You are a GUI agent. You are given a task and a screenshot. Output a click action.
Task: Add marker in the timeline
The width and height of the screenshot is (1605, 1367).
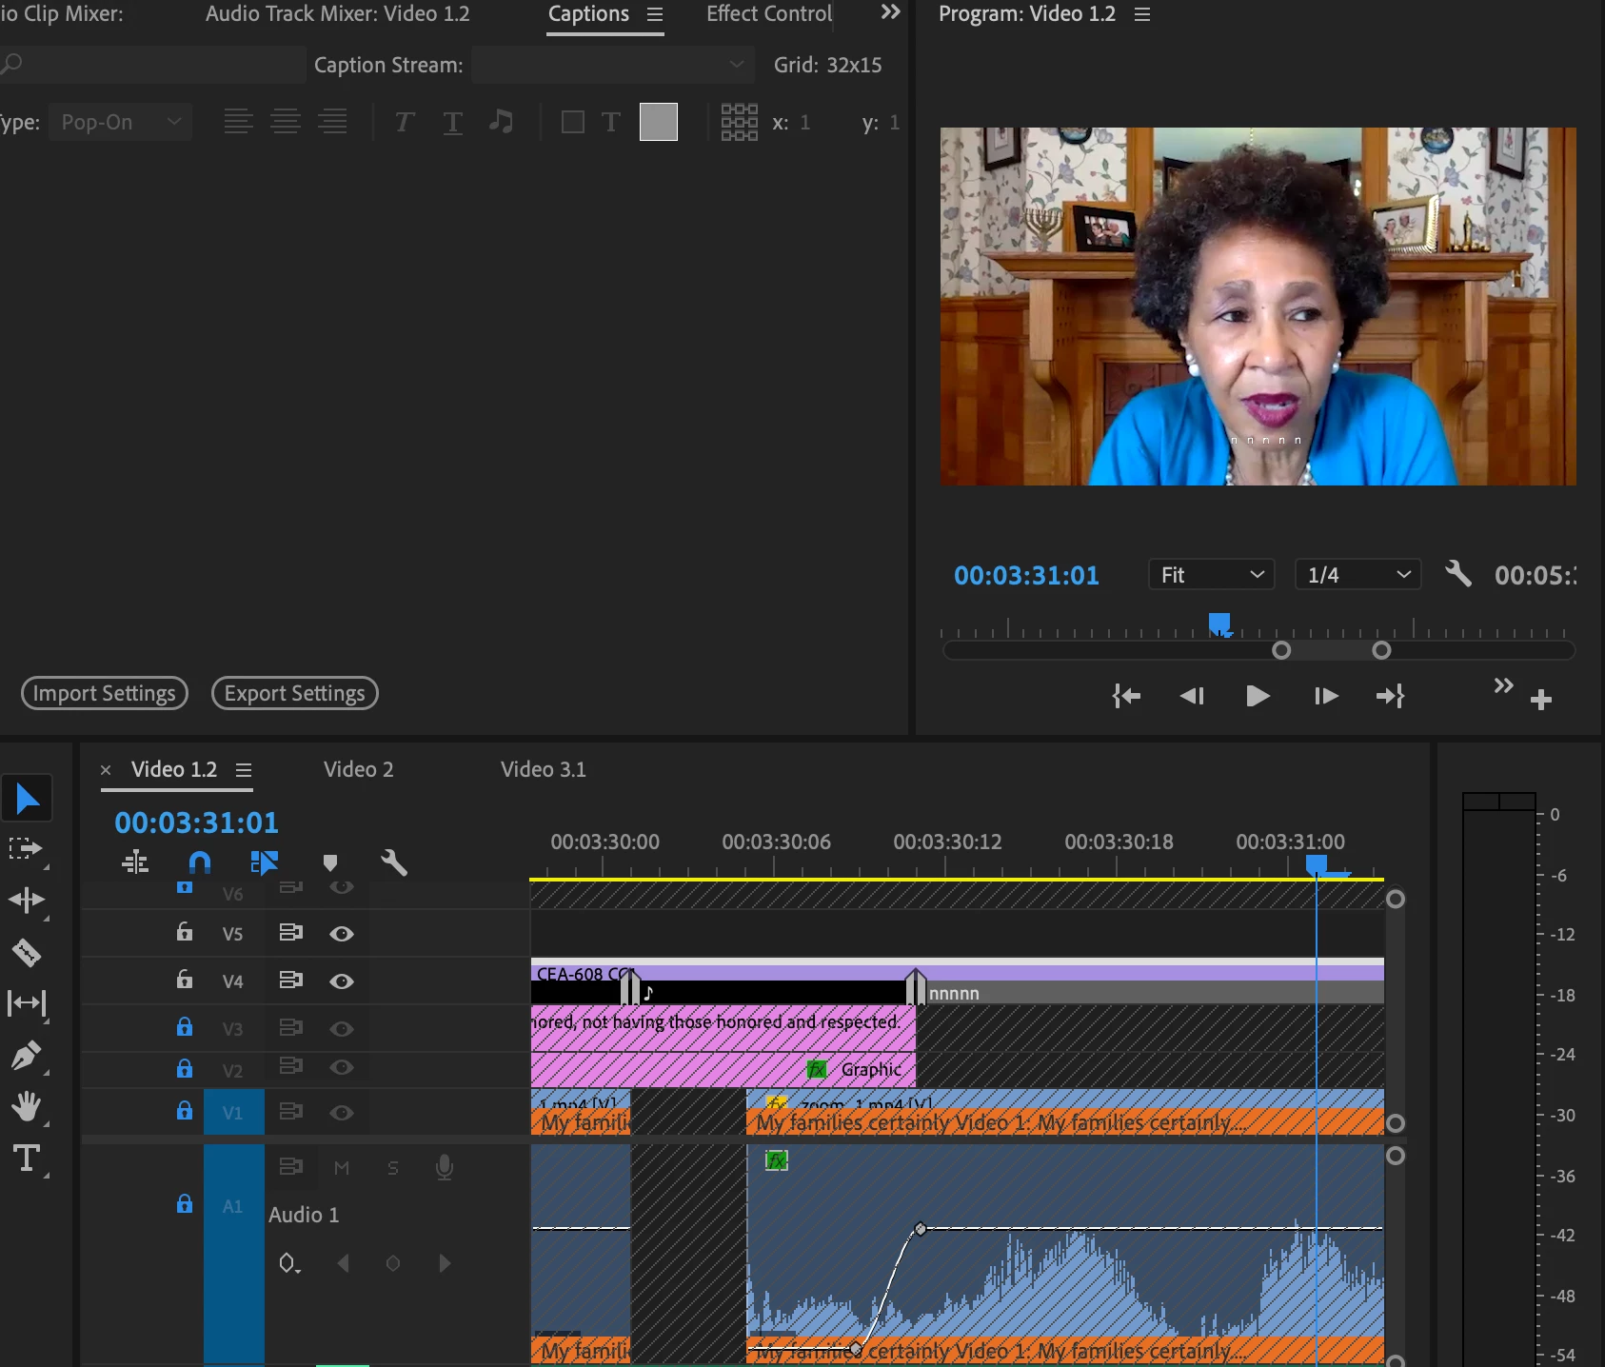pos(330,862)
